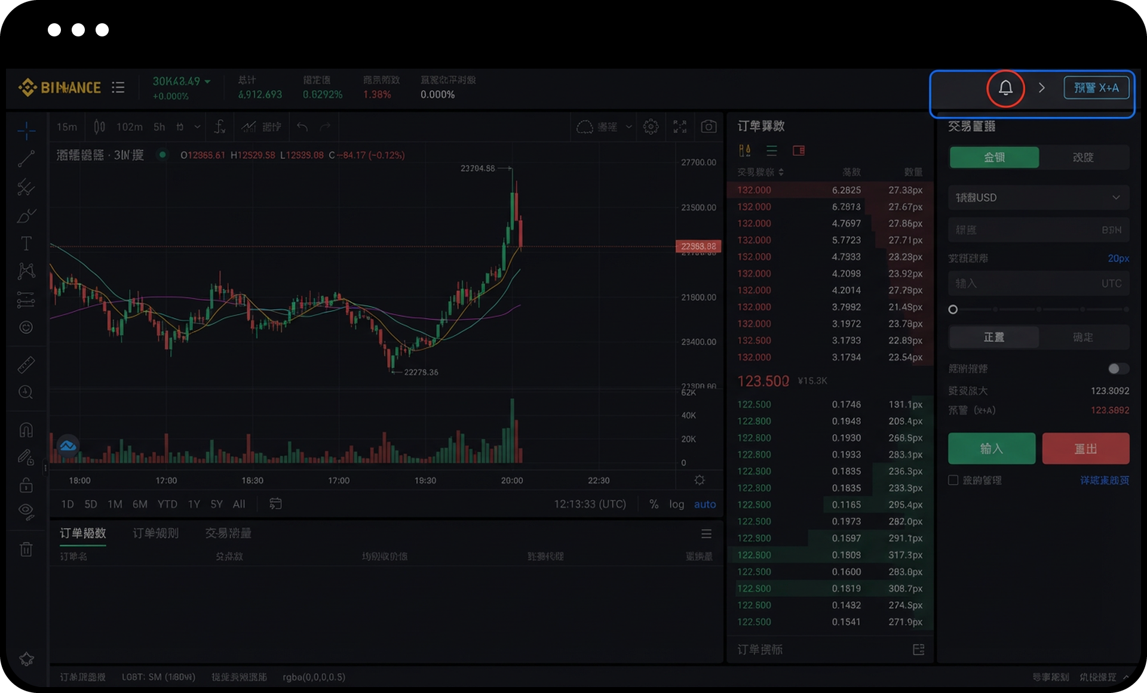
Task: Expand chevron arrow beside bell icon
Action: pos(1042,88)
